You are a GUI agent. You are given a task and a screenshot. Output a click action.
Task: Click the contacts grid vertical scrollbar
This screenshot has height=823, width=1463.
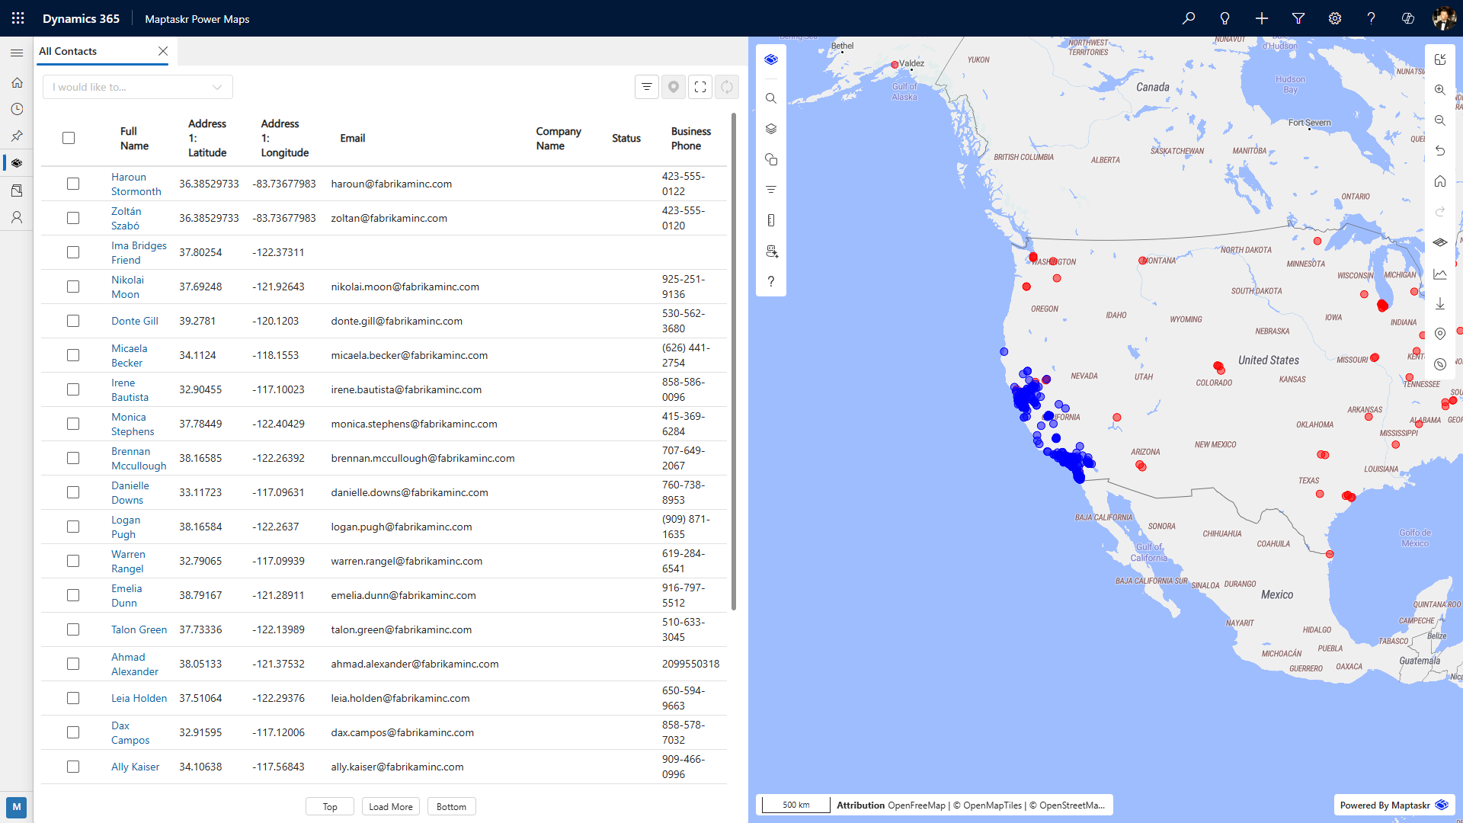tap(733, 362)
